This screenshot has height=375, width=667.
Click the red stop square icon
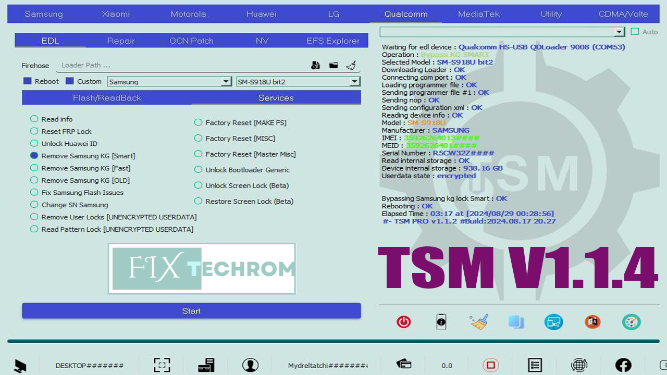[490, 365]
